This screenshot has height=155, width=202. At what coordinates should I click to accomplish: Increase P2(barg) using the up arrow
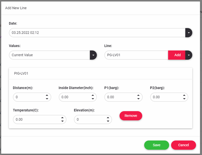pyautogui.click(x=184, y=95)
